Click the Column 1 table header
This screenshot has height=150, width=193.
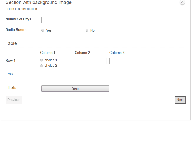tap(48, 53)
